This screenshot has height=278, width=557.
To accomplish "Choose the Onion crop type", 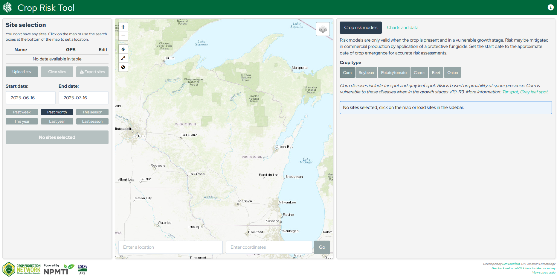I will click(x=452, y=73).
